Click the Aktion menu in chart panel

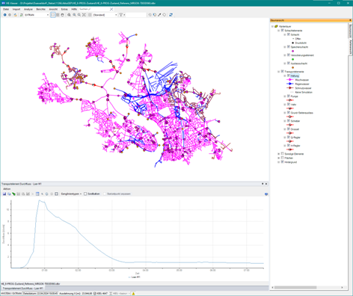[x=7, y=189]
